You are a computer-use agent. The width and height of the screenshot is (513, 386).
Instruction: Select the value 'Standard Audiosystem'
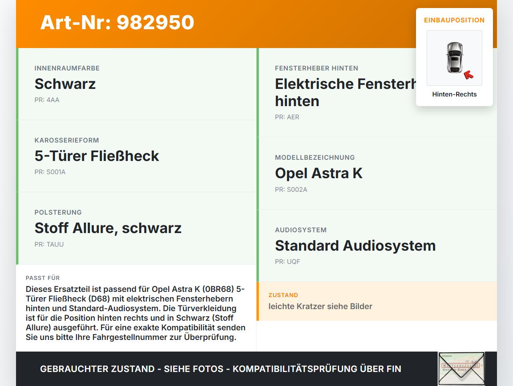coord(355,245)
